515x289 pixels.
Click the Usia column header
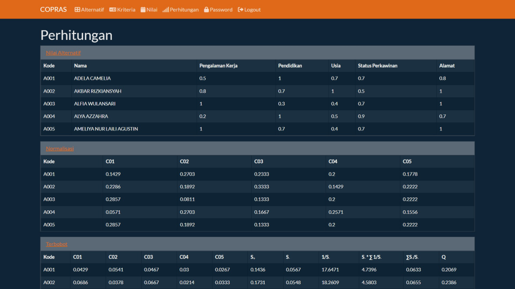(x=336, y=65)
